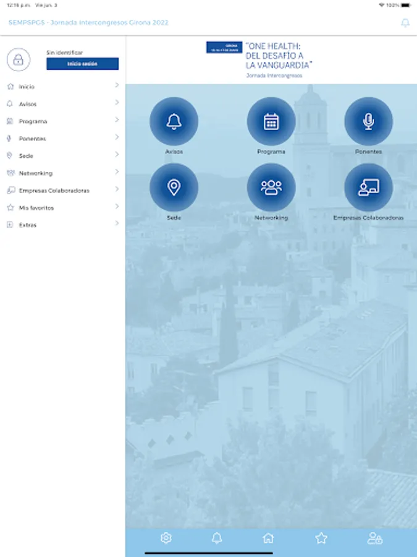Click the house icon beside Inicio
The width and height of the screenshot is (417, 557).
click(11, 86)
